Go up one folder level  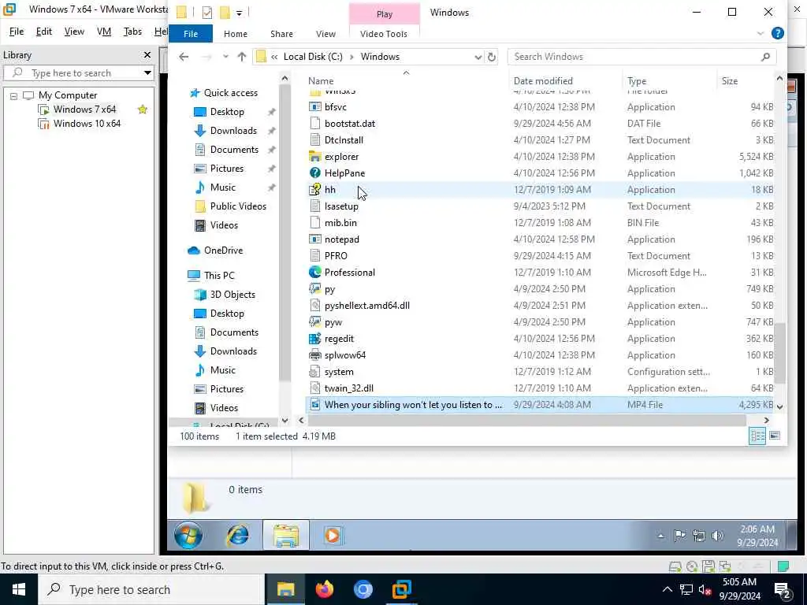point(241,57)
